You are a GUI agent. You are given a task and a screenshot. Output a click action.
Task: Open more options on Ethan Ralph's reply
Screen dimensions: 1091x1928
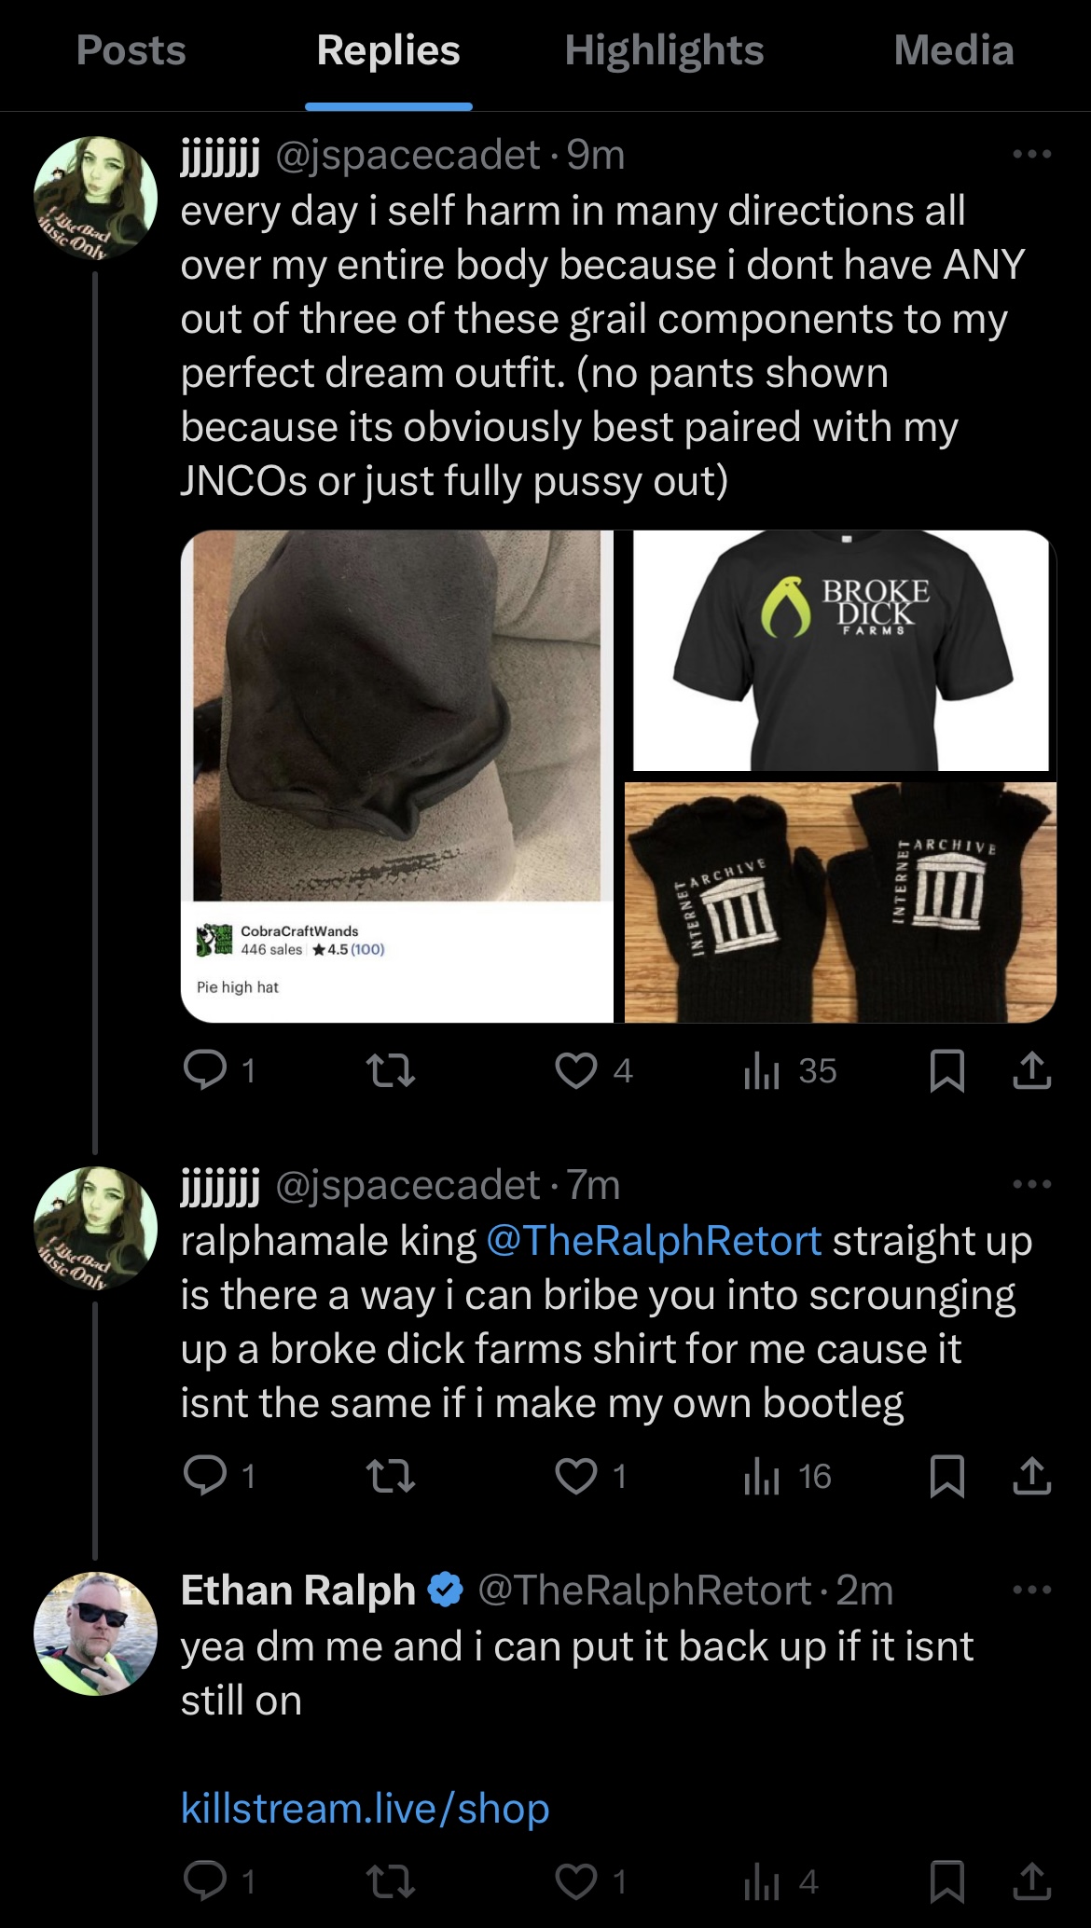[x=1032, y=1590]
